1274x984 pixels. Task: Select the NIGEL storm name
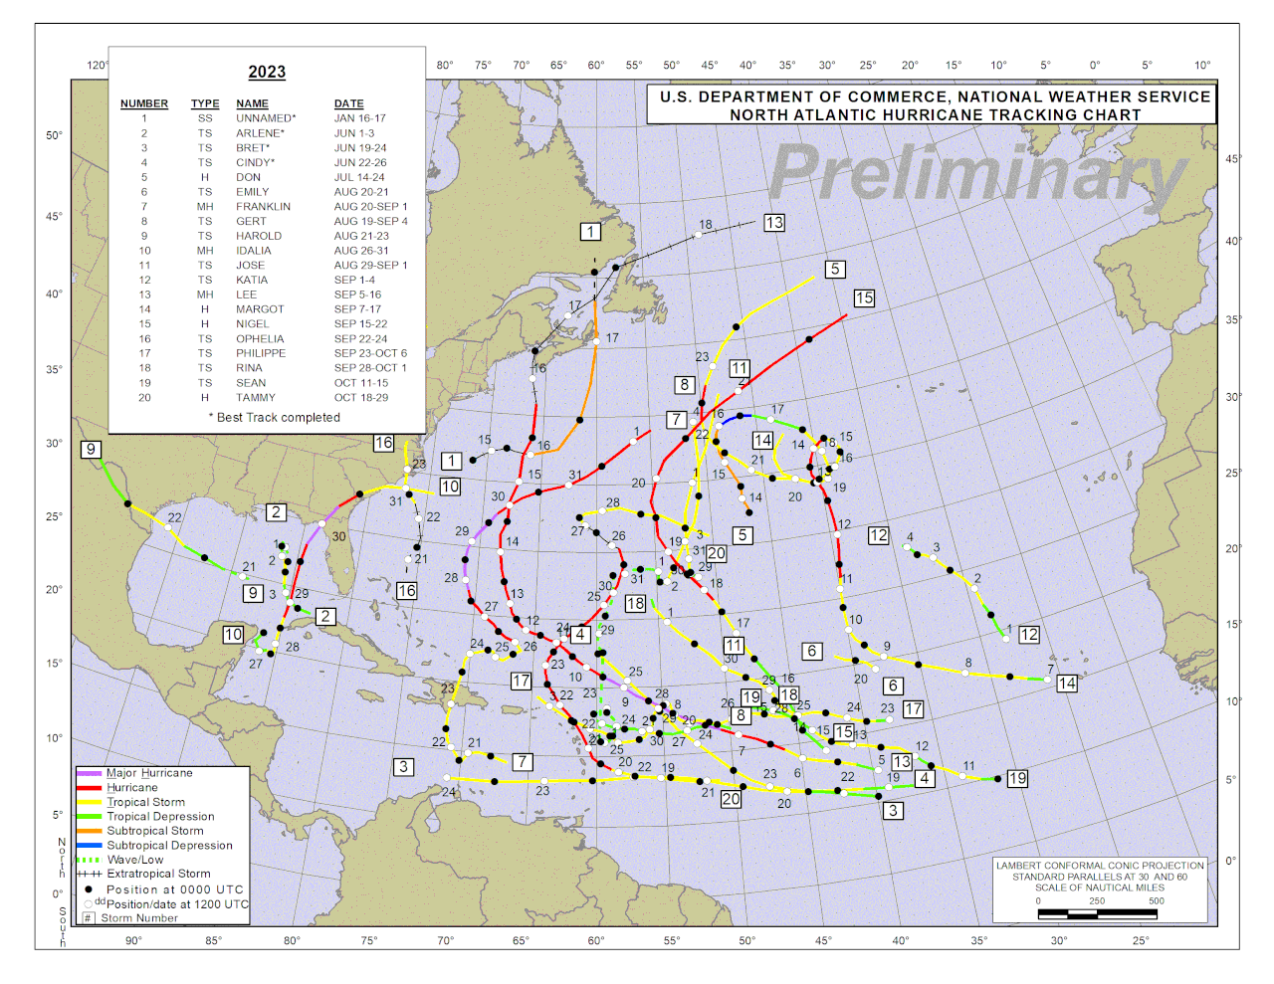coord(253,324)
